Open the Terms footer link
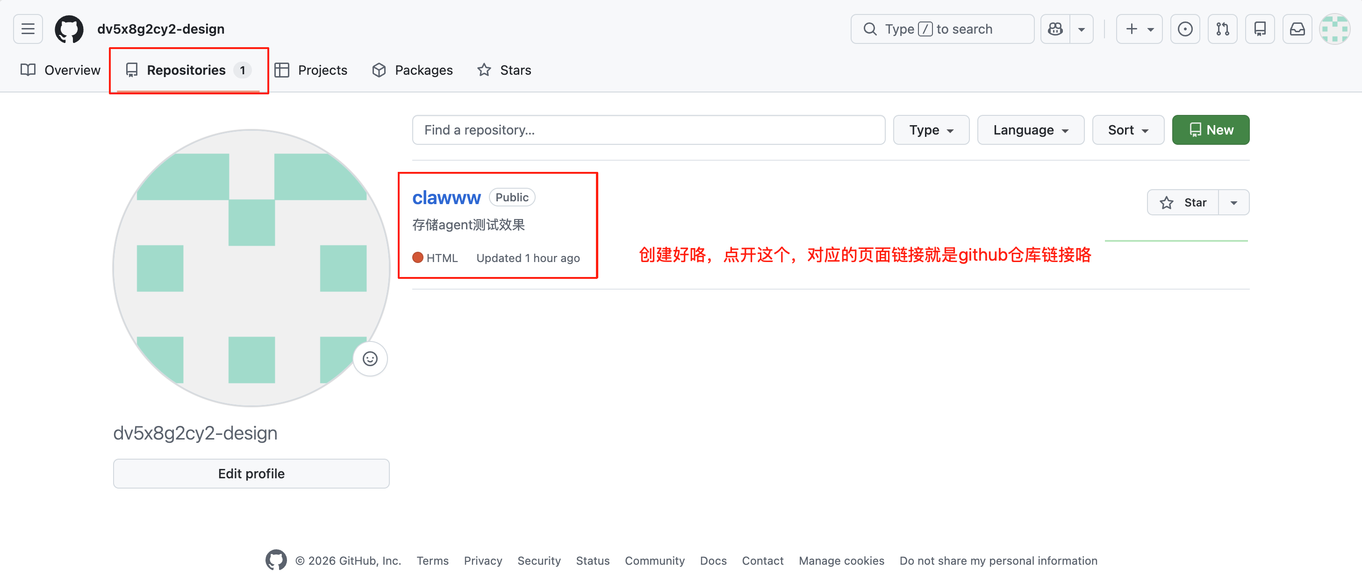 (432, 561)
